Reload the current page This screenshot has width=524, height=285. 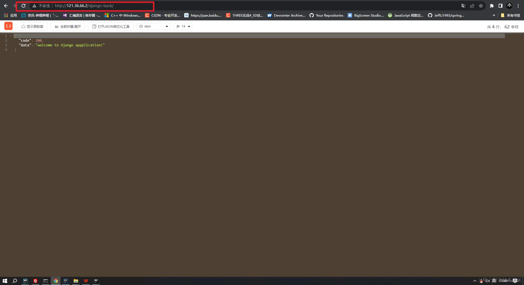pyautogui.click(x=23, y=6)
